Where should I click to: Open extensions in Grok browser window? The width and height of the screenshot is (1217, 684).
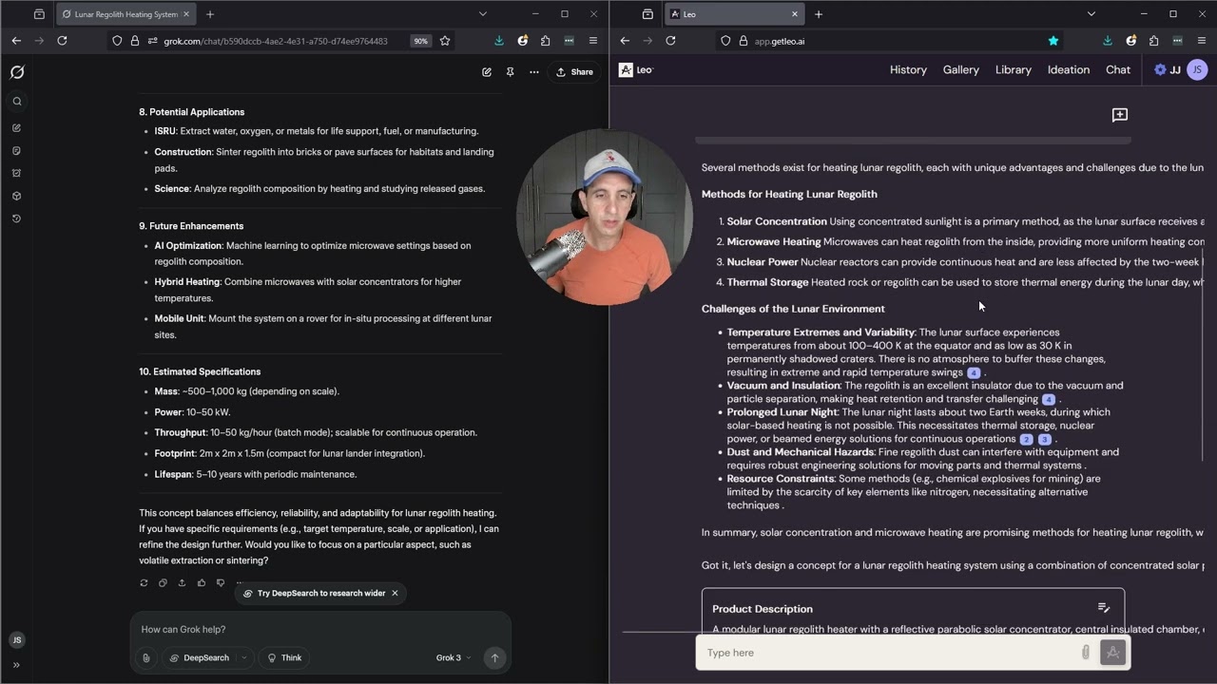(x=545, y=41)
